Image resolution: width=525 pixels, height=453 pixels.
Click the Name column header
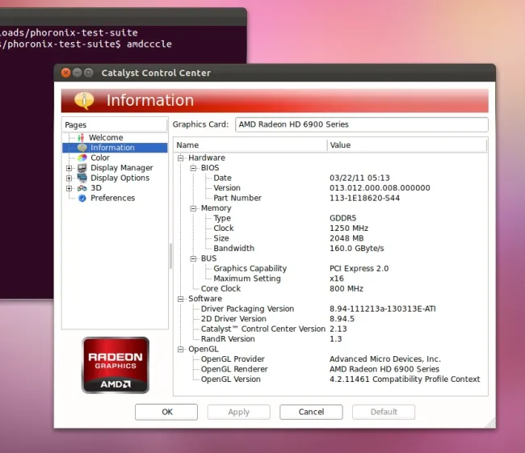tap(250, 145)
